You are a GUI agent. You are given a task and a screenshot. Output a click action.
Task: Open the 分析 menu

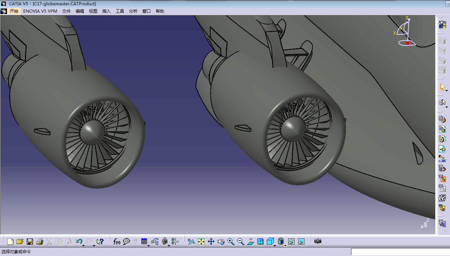pos(133,11)
